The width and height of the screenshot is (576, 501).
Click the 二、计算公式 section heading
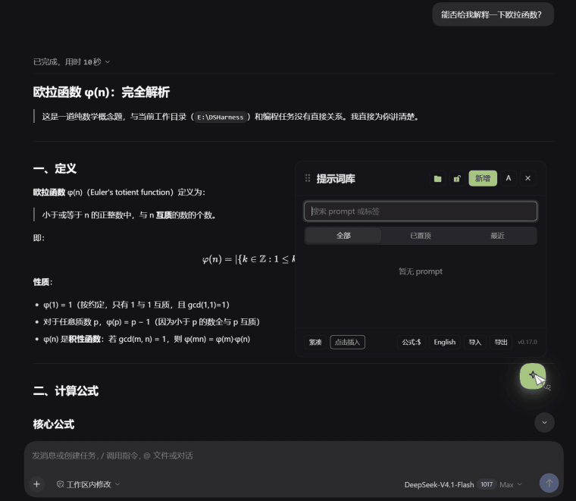[x=66, y=391]
